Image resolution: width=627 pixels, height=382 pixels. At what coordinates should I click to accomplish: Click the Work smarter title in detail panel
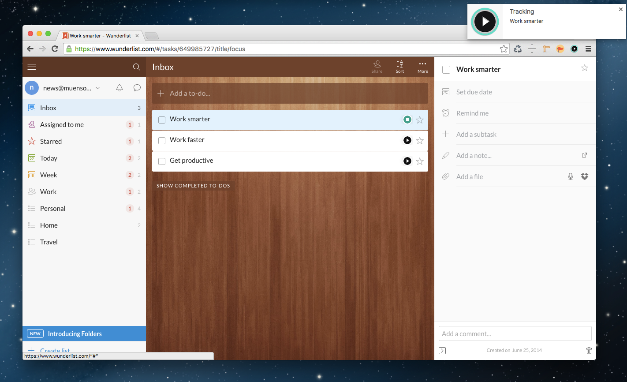[x=478, y=69]
